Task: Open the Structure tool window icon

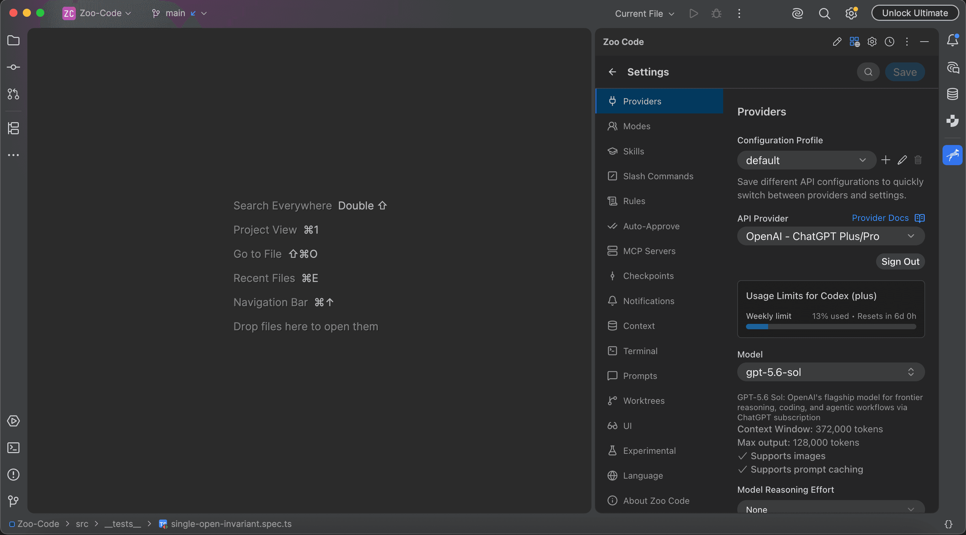Action: pyautogui.click(x=13, y=128)
